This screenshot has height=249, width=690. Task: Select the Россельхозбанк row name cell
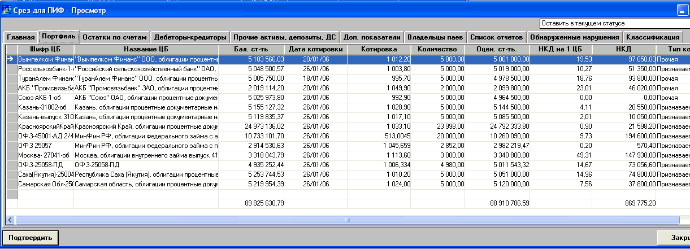tap(146, 68)
